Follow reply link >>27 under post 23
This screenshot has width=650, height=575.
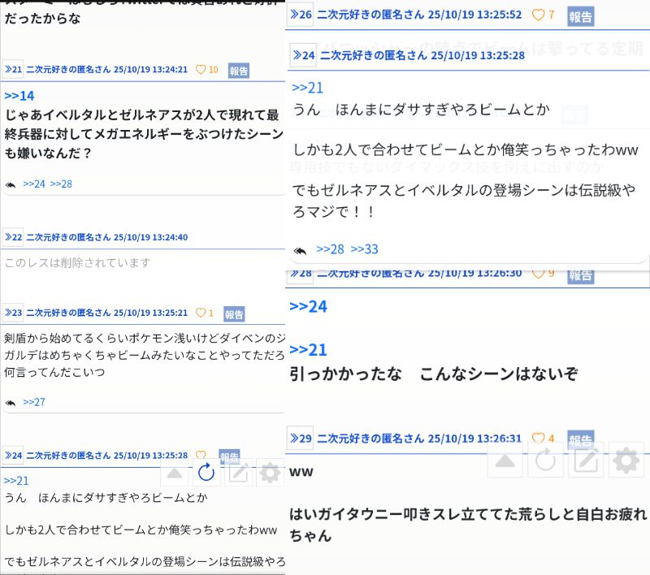tap(34, 402)
